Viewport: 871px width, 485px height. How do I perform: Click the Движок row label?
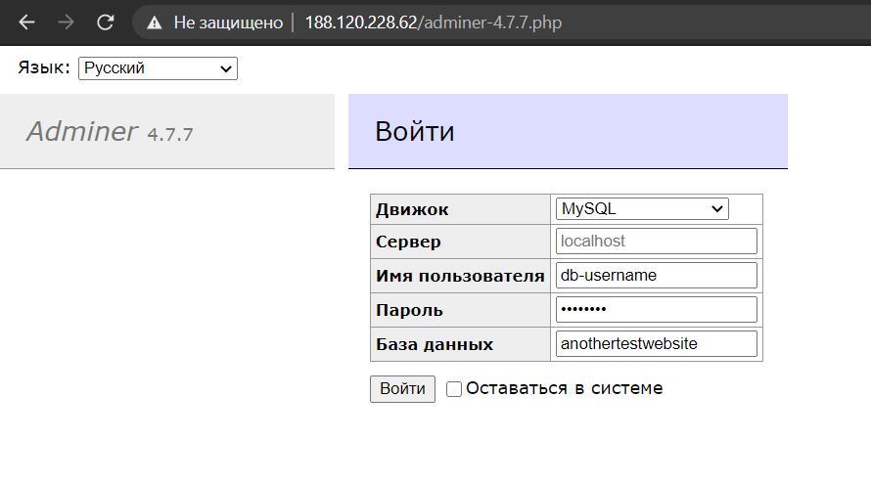[x=412, y=209]
